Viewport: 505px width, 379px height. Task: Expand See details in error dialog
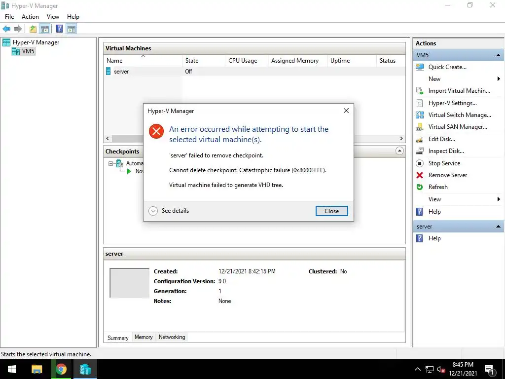(x=169, y=211)
